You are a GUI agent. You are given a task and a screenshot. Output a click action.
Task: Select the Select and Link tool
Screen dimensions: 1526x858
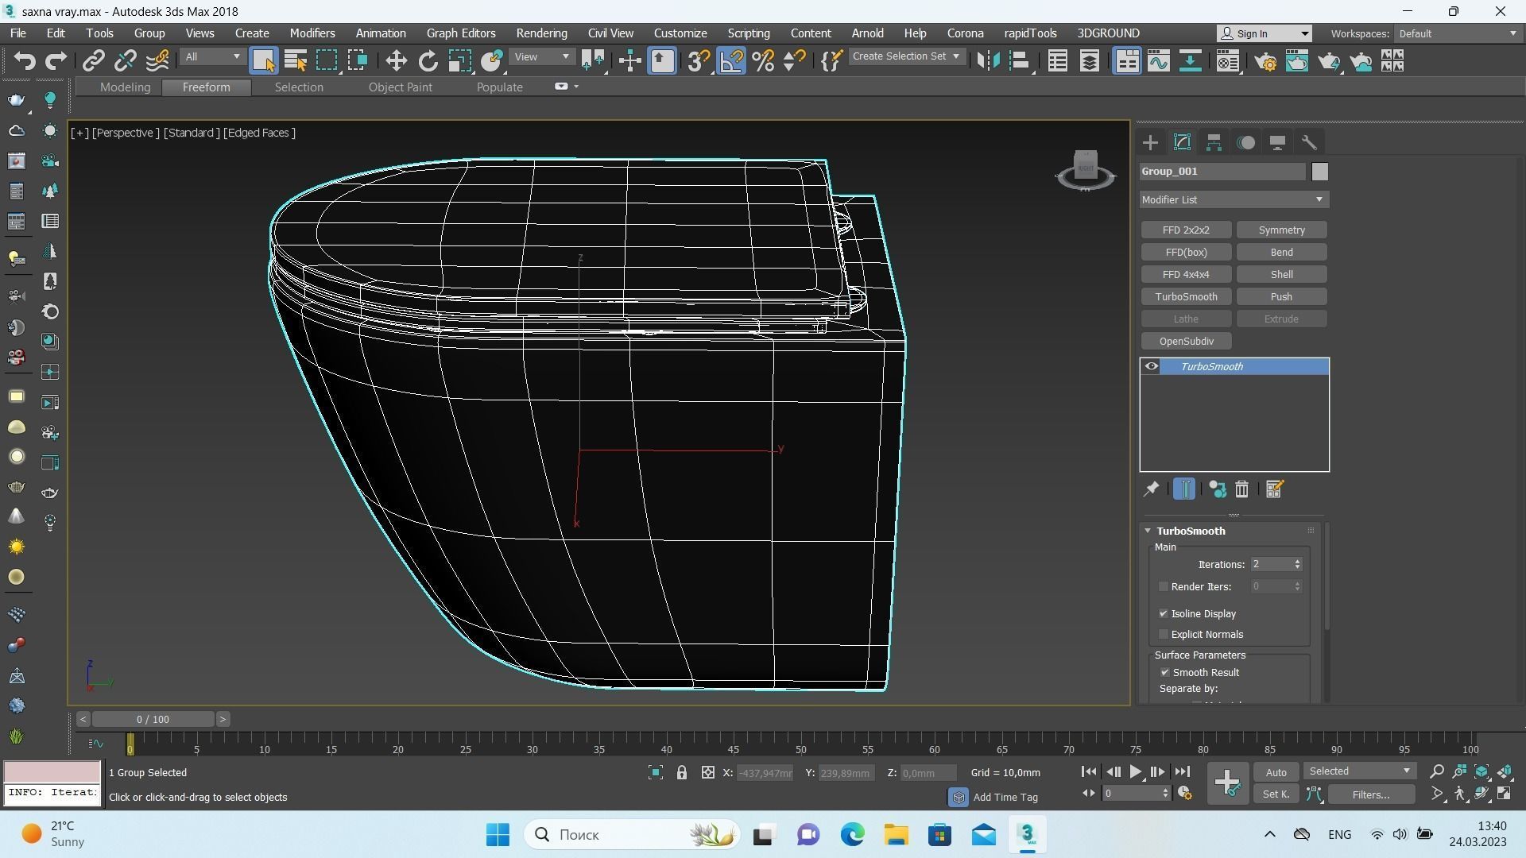94,61
